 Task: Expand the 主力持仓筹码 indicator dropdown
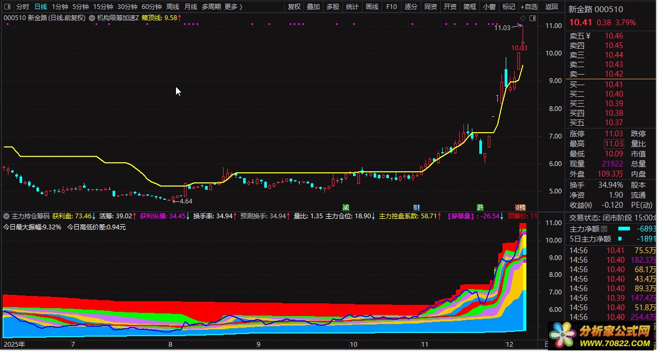6,216
